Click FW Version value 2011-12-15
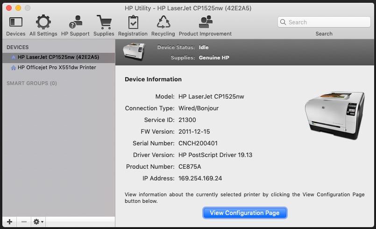The image size is (376, 229). (x=194, y=131)
